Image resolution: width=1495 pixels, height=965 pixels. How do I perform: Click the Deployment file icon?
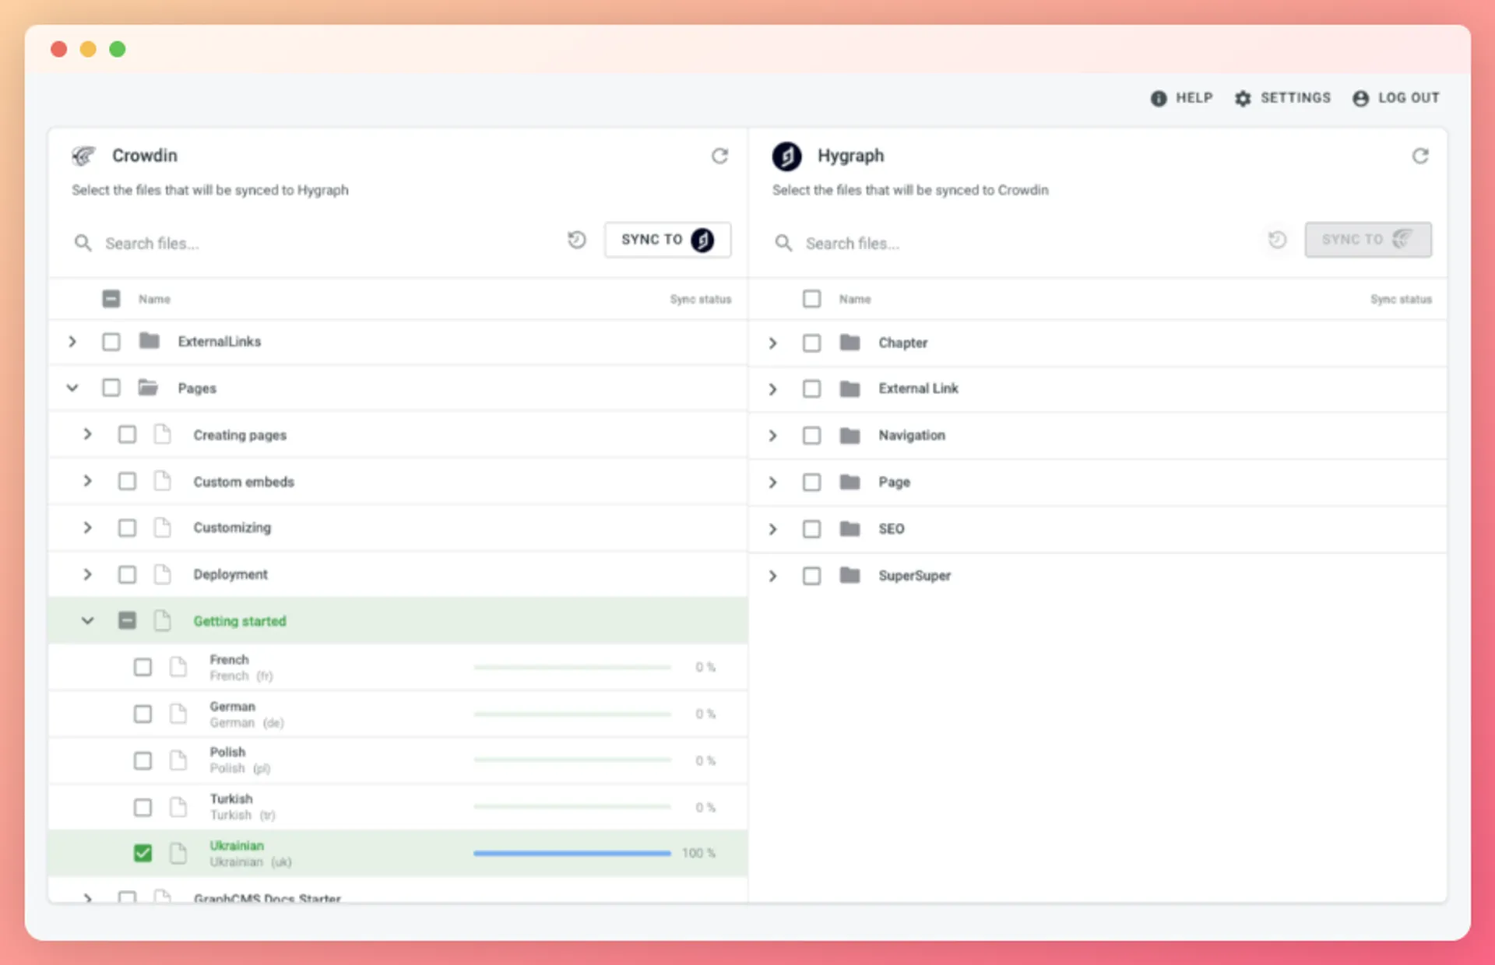click(x=162, y=574)
